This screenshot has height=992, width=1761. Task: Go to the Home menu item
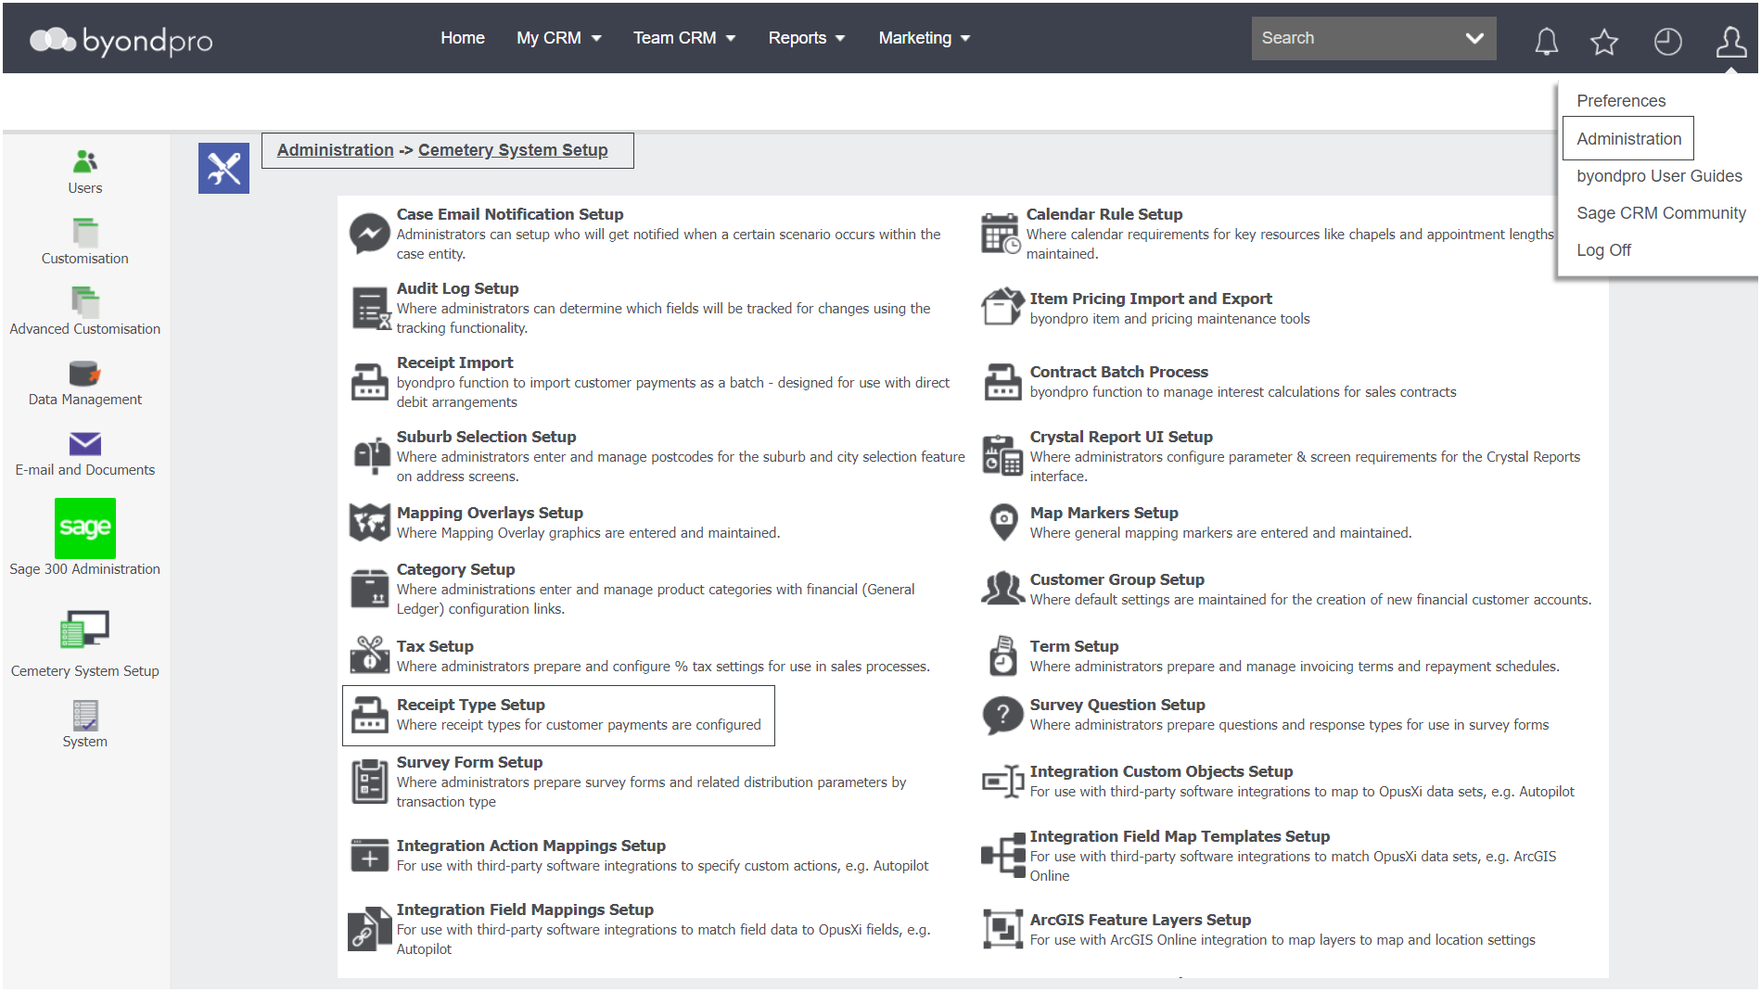(x=462, y=38)
